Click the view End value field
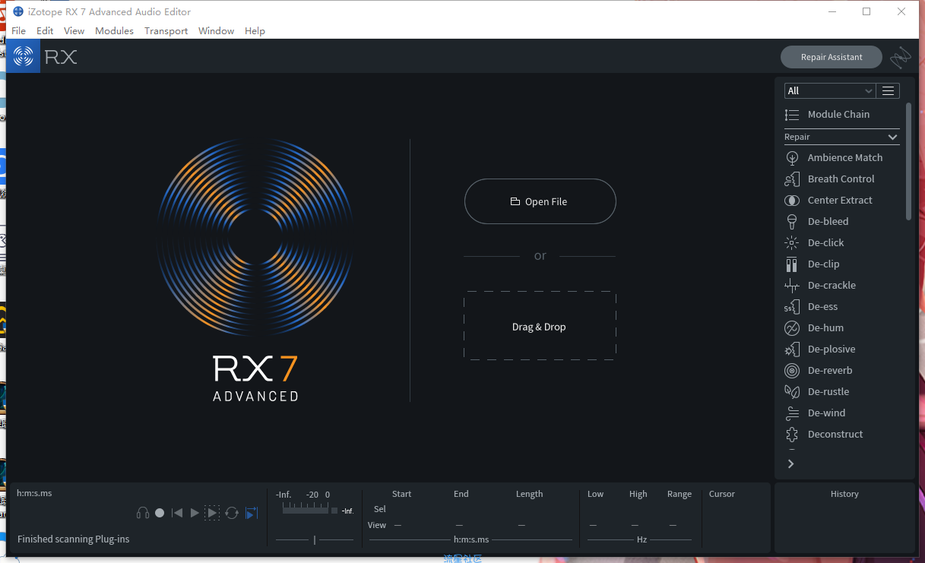Image resolution: width=925 pixels, height=563 pixels. [459, 525]
